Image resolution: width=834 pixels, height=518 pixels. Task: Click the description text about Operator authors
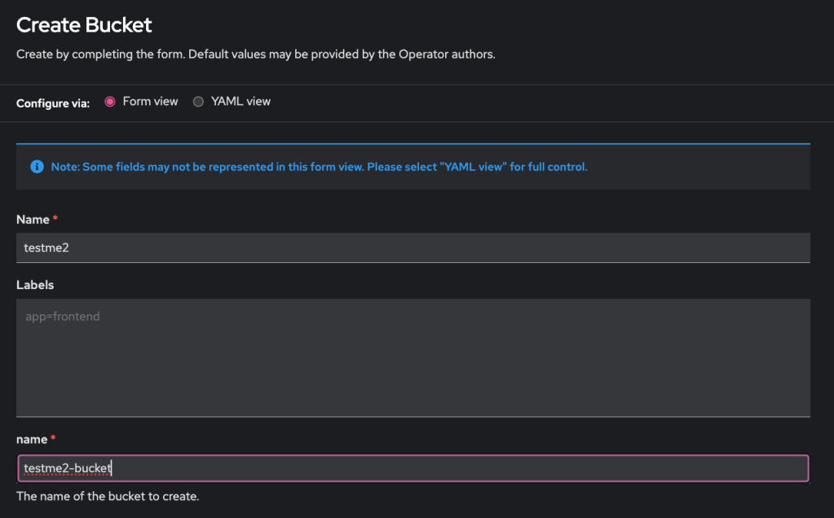tap(256, 55)
